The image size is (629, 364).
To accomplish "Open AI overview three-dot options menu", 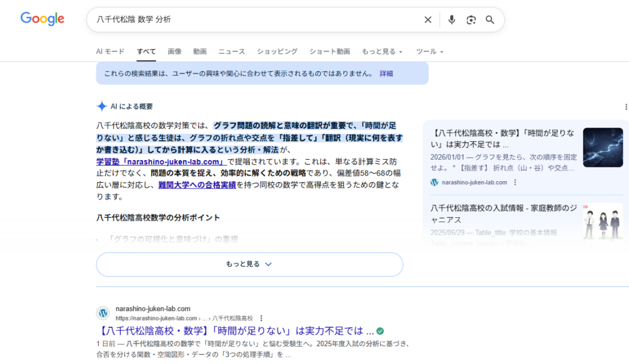I will [x=625, y=106].
